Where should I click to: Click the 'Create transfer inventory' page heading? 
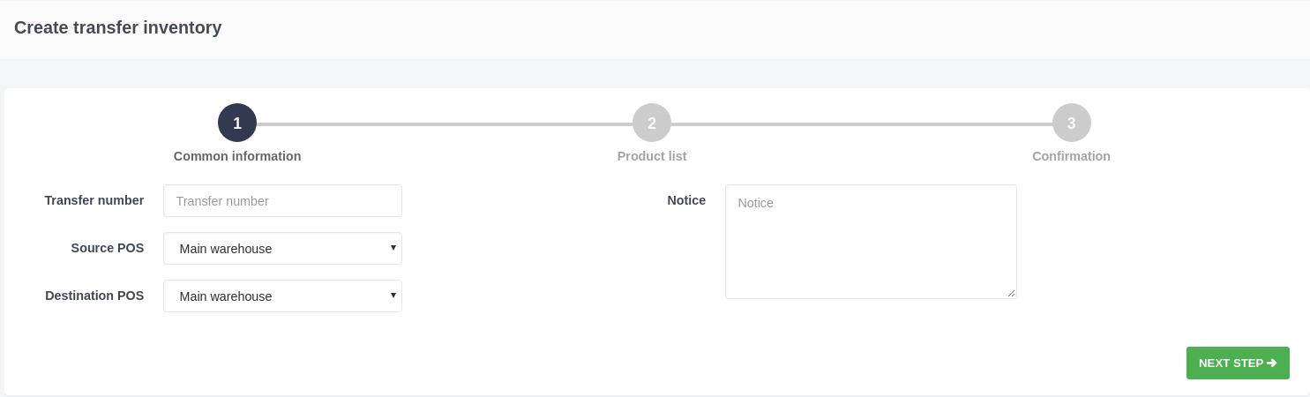(118, 27)
